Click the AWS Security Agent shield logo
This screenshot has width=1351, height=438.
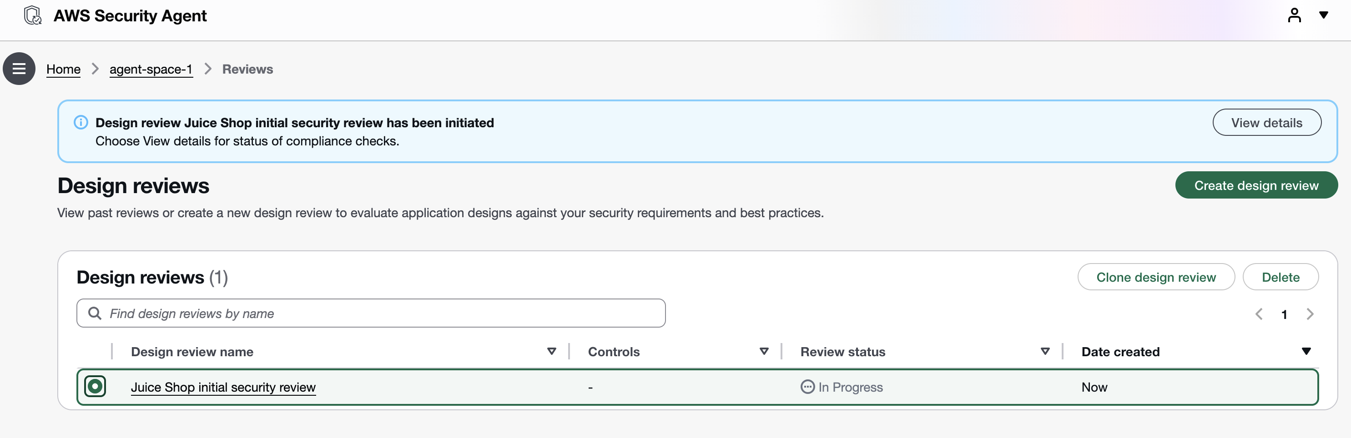(33, 15)
